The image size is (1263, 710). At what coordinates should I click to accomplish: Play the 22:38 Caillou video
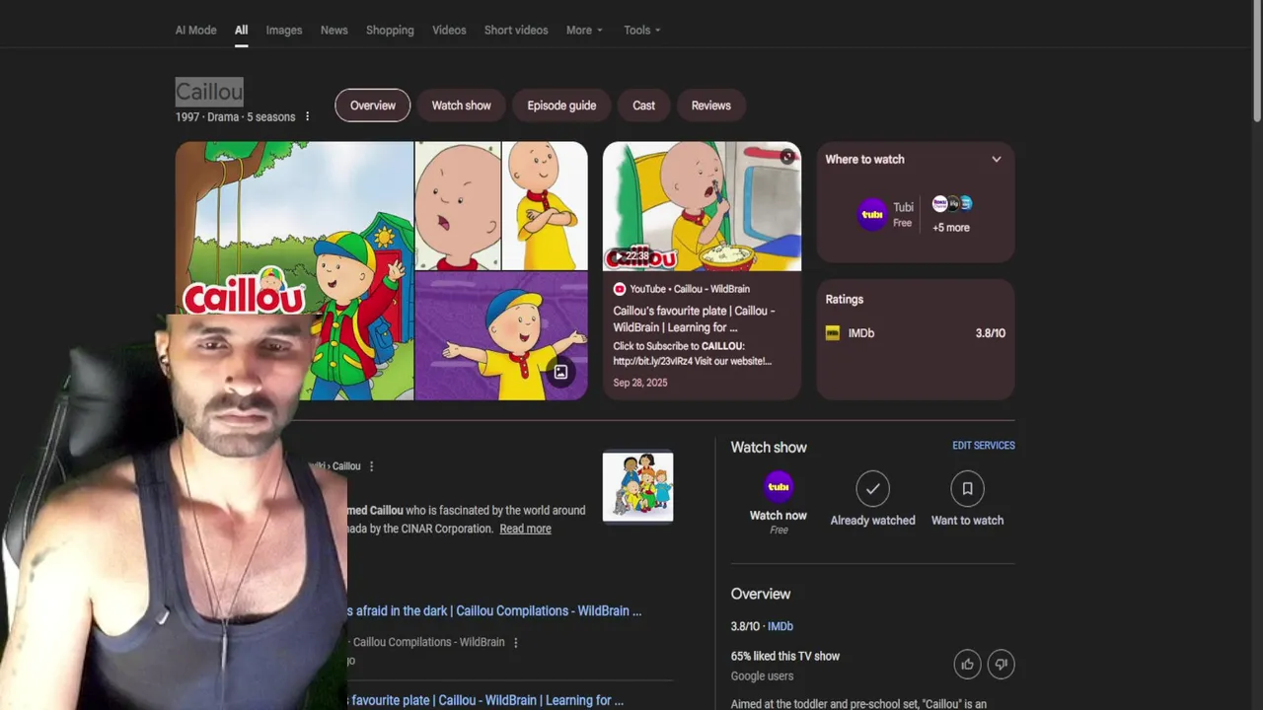[x=702, y=206]
